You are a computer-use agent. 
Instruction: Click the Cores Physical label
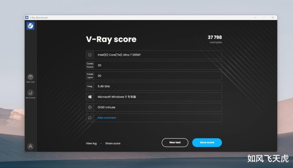[90, 65]
